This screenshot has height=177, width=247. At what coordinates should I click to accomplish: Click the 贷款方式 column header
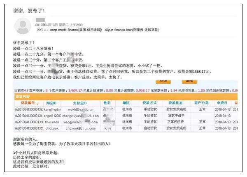(x=150, y=103)
